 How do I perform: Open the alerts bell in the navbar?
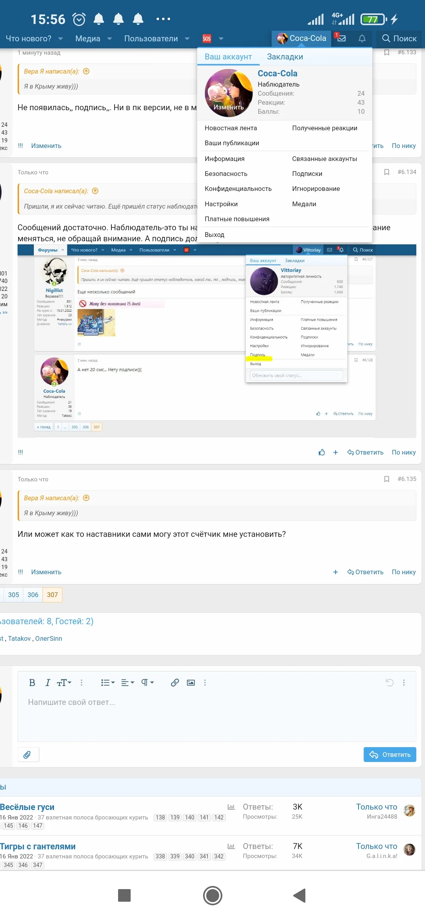tap(362, 38)
